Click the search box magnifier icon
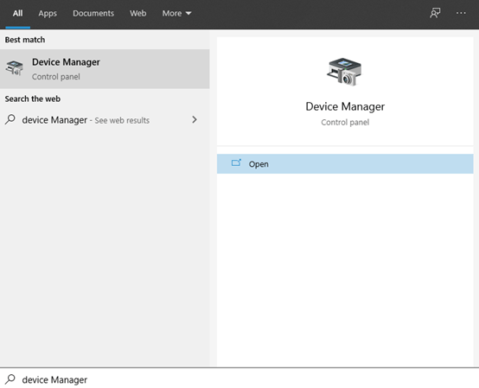The width and height of the screenshot is (479, 388). 10,378
